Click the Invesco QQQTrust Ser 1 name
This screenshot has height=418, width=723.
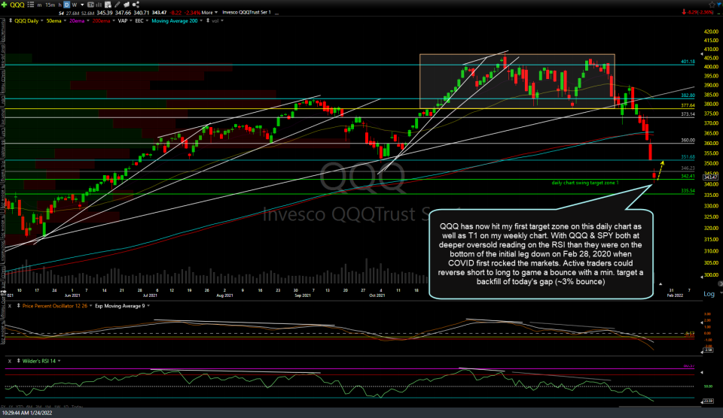(x=247, y=13)
